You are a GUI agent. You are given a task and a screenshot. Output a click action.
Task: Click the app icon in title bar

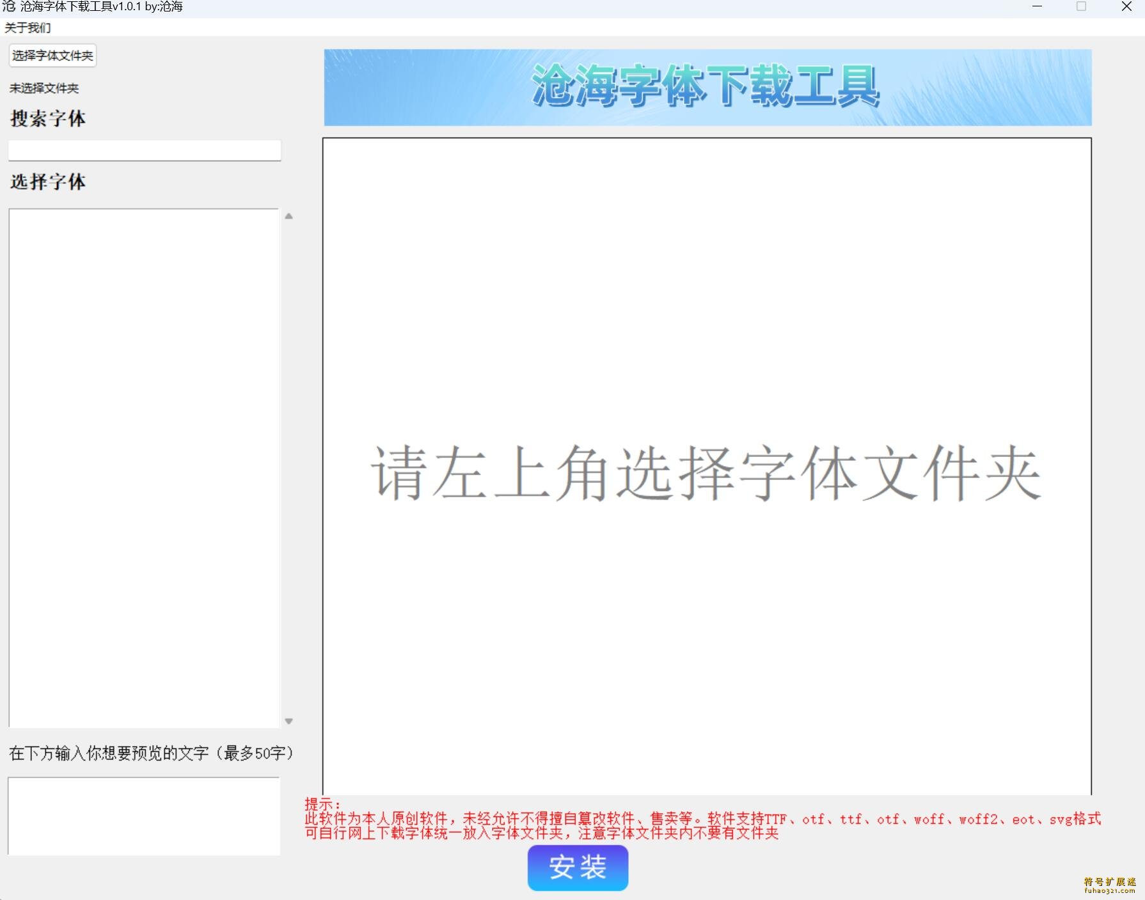9,6
